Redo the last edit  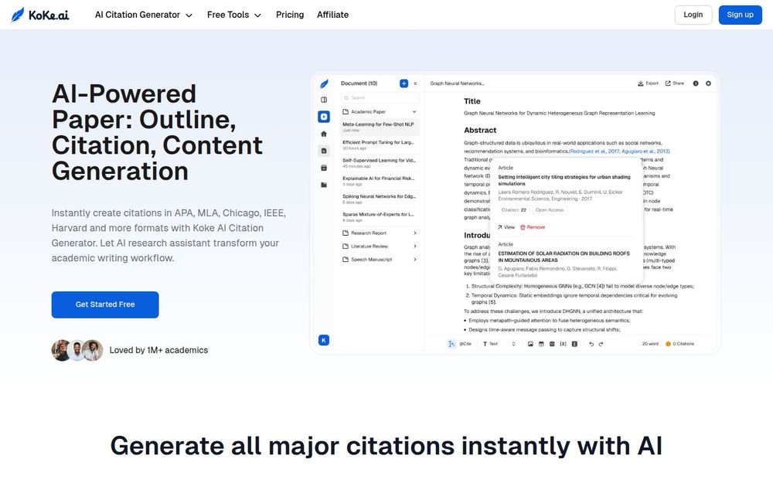point(601,344)
